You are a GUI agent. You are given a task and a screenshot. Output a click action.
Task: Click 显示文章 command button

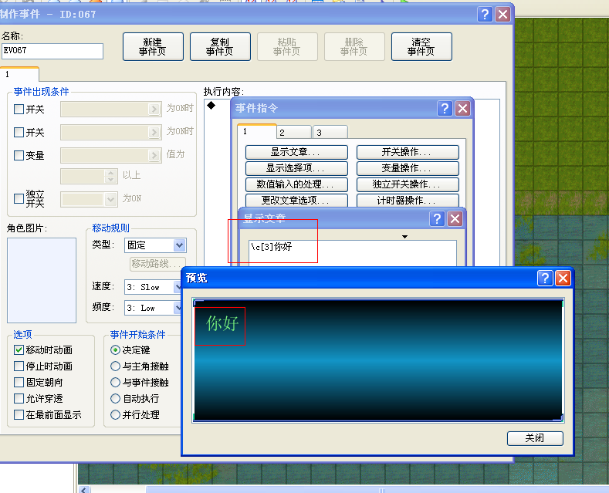296,152
